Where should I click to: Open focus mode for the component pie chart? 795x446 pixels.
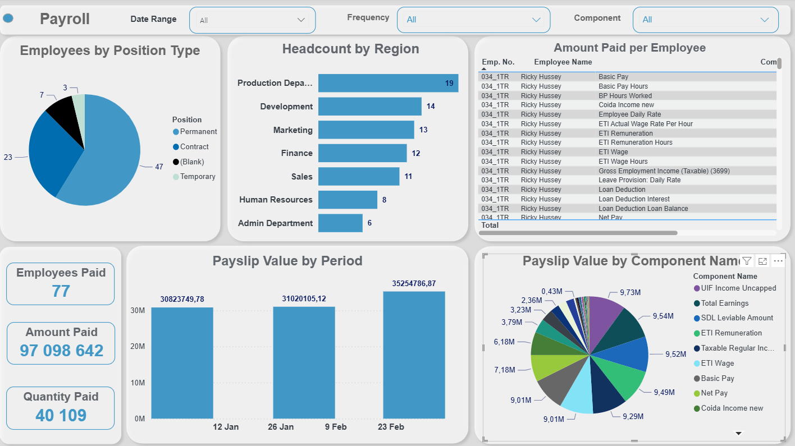[762, 261]
